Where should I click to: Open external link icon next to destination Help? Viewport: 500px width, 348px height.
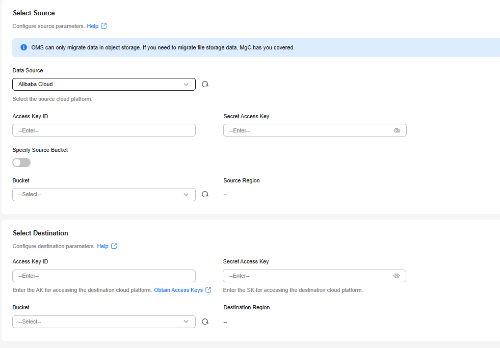[114, 246]
